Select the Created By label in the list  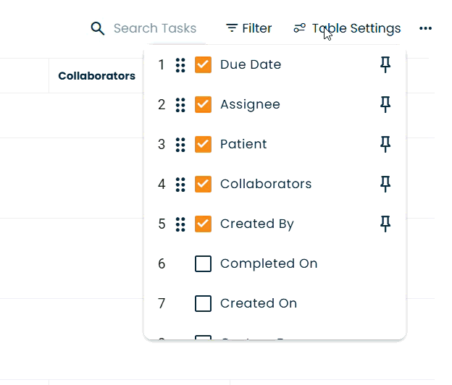pos(256,224)
